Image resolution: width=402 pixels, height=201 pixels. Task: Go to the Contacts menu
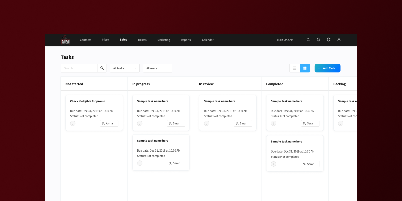85,40
